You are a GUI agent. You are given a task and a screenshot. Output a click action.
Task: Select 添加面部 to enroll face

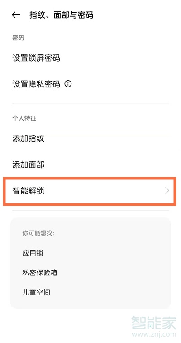[x=90, y=164]
